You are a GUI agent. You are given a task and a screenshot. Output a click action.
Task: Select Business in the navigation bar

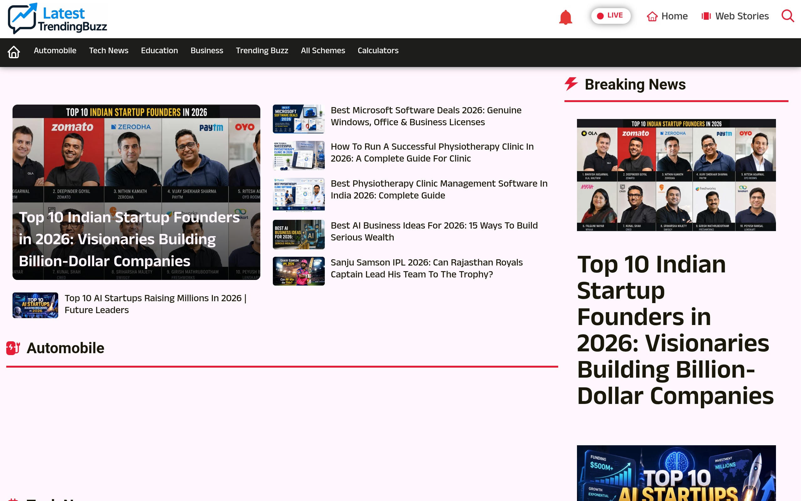coord(207,50)
